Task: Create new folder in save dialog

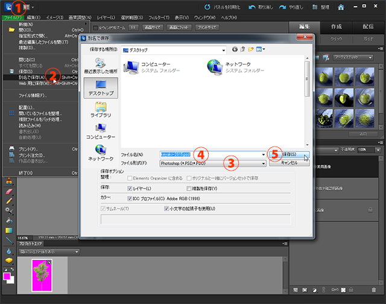Action: (251, 49)
